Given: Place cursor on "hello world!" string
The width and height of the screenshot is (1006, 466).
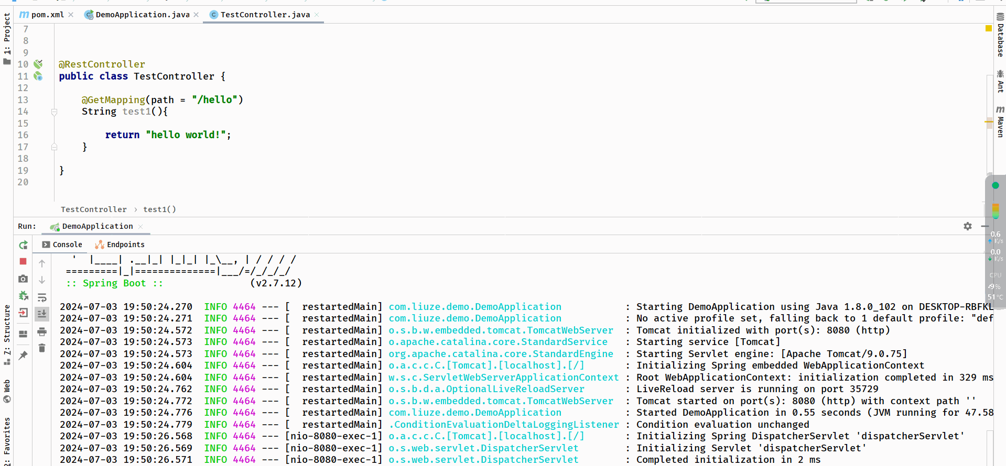Looking at the screenshot, I should (x=186, y=135).
